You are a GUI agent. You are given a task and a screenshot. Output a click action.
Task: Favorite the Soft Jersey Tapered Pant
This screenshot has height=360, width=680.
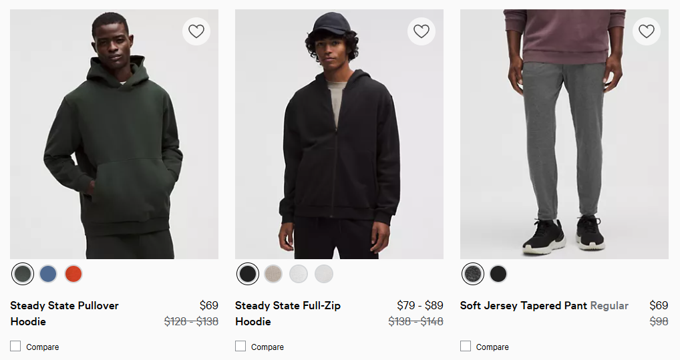click(x=646, y=31)
